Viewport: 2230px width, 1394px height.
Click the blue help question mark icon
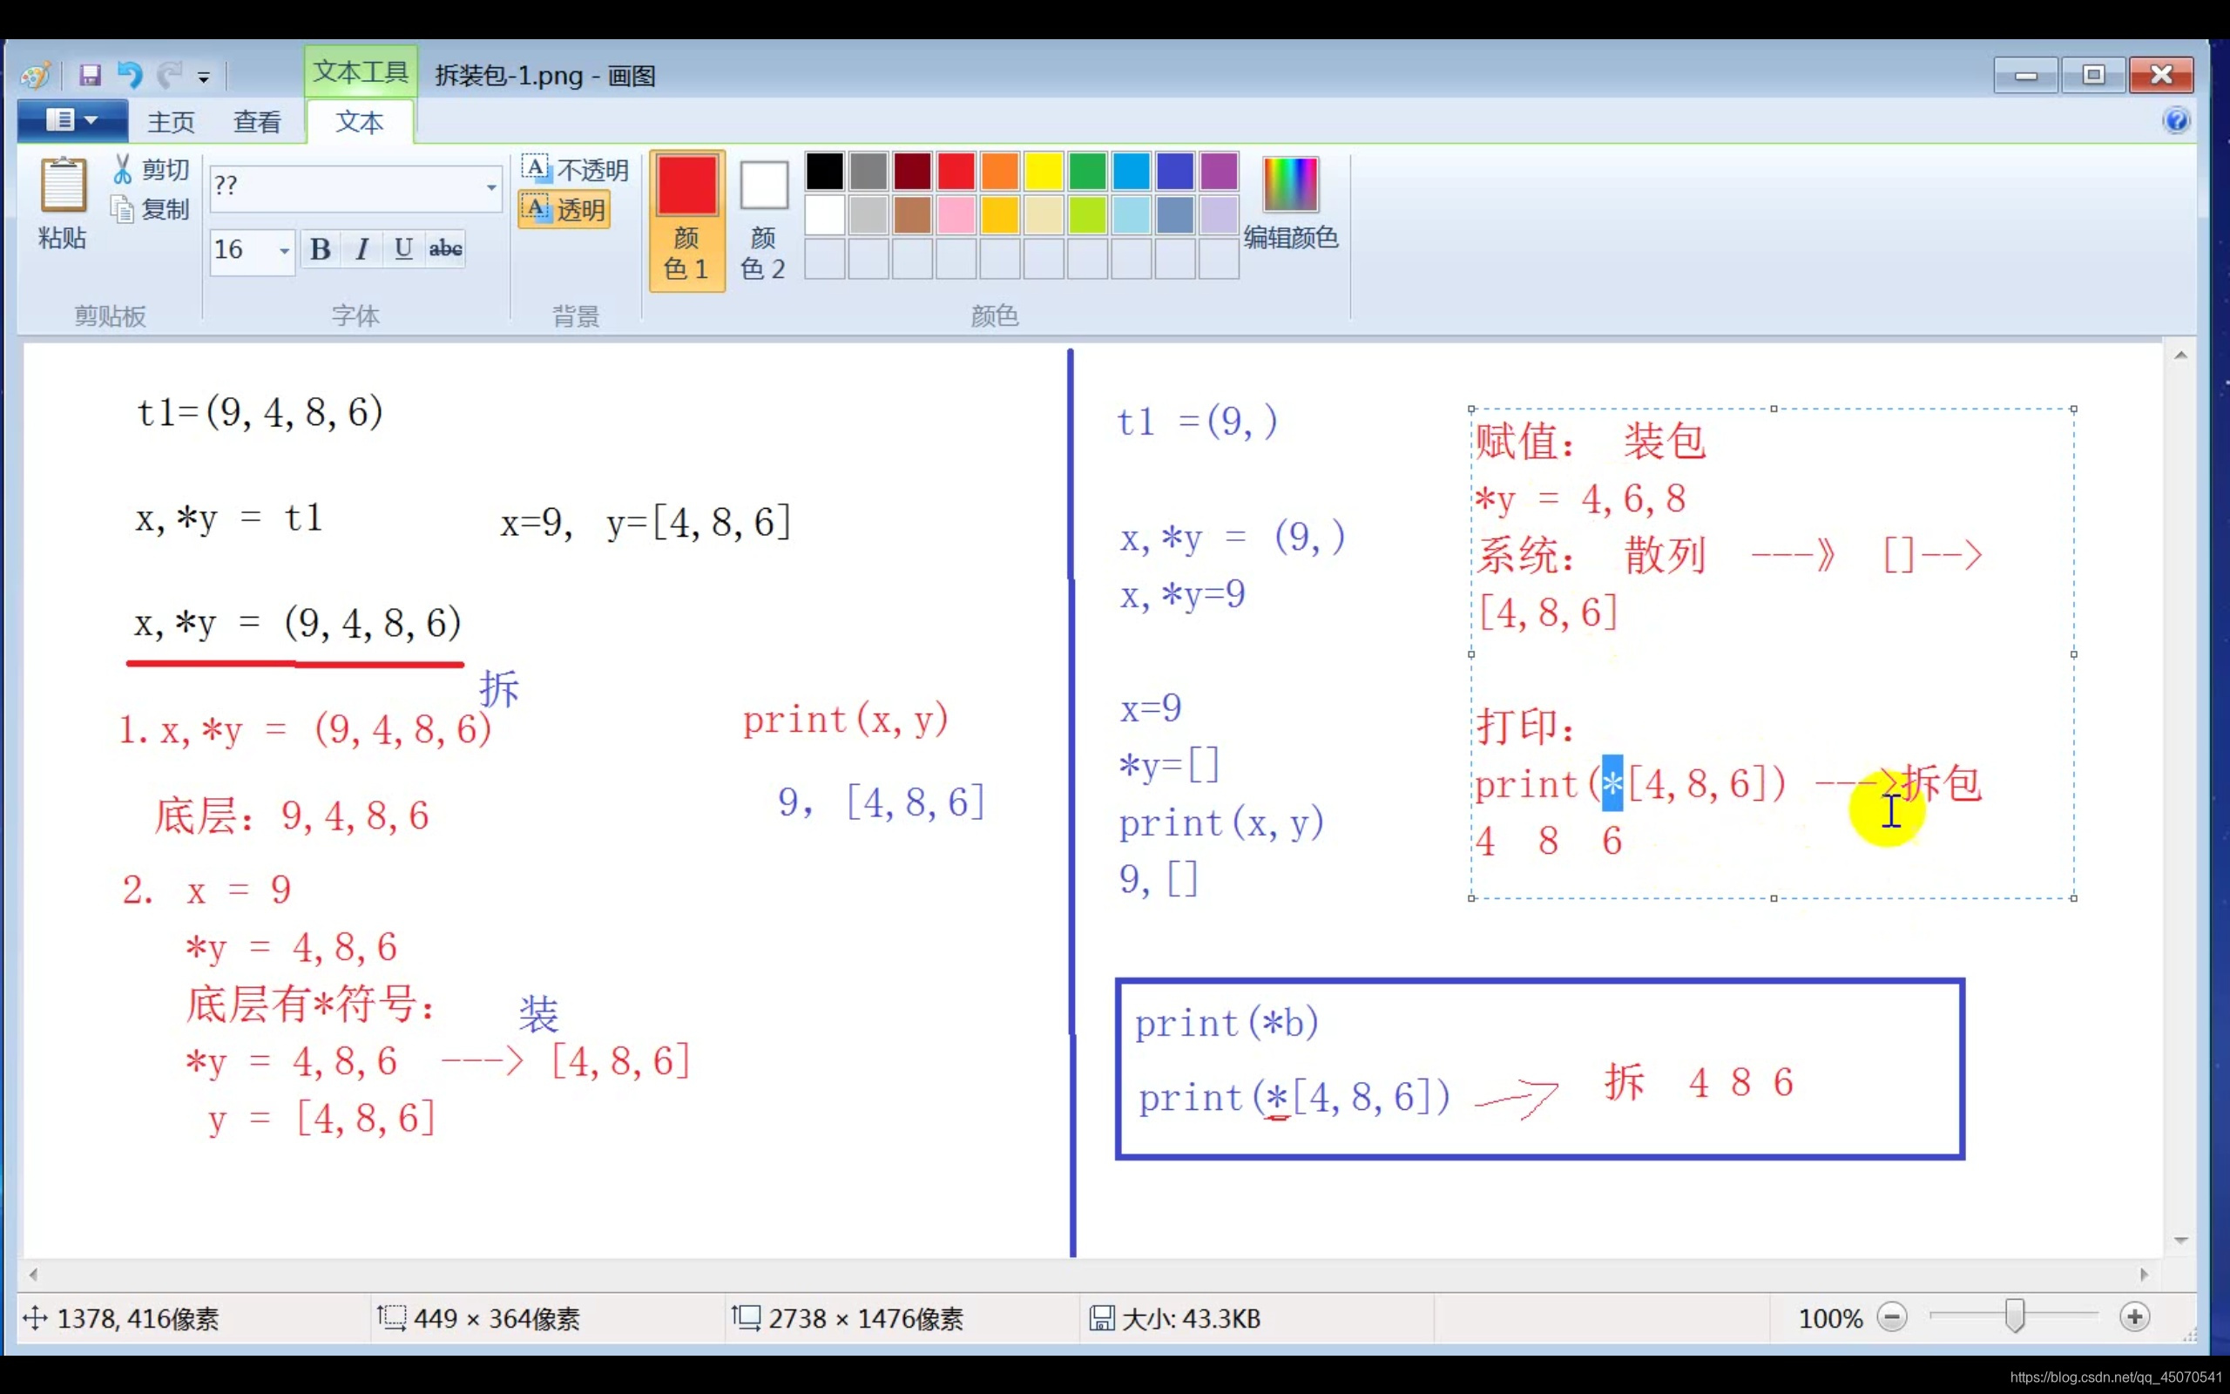coord(2176,121)
